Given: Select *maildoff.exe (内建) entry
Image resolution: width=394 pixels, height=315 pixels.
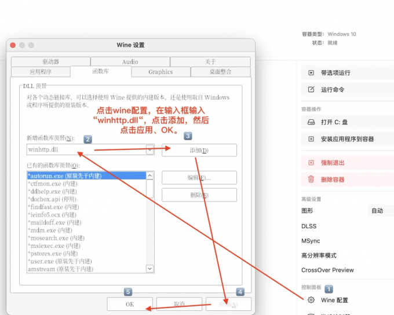Looking at the screenshot, I should pyautogui.click(x=86, y=222).
